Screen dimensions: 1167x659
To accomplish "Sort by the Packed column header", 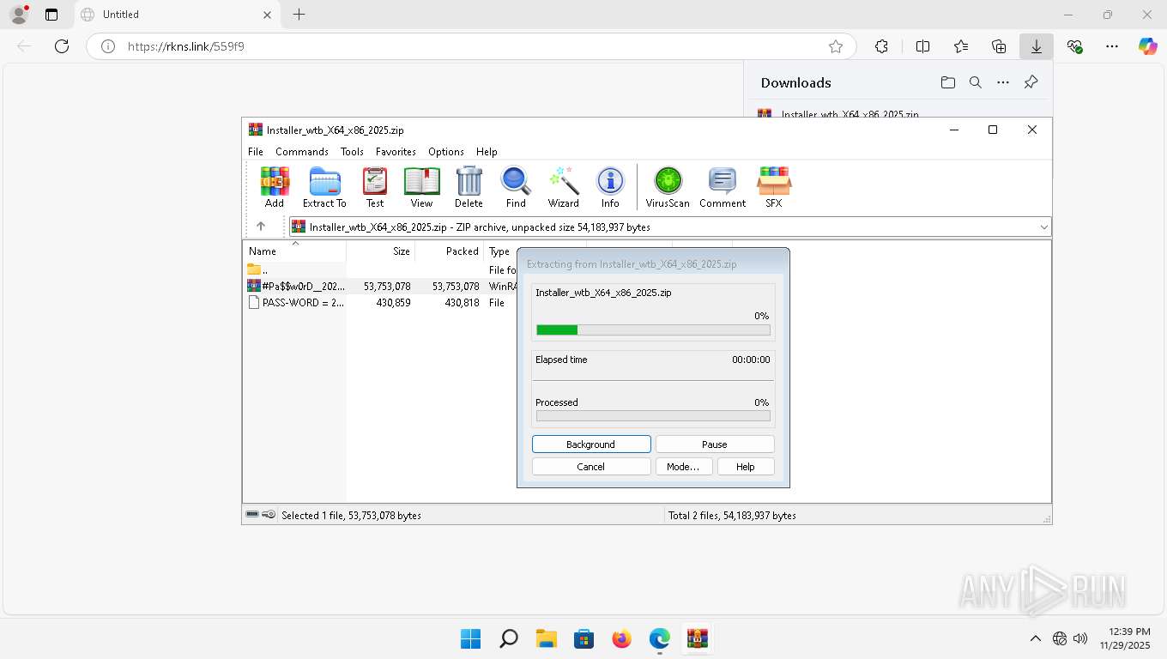I will [x=450, y=251].
